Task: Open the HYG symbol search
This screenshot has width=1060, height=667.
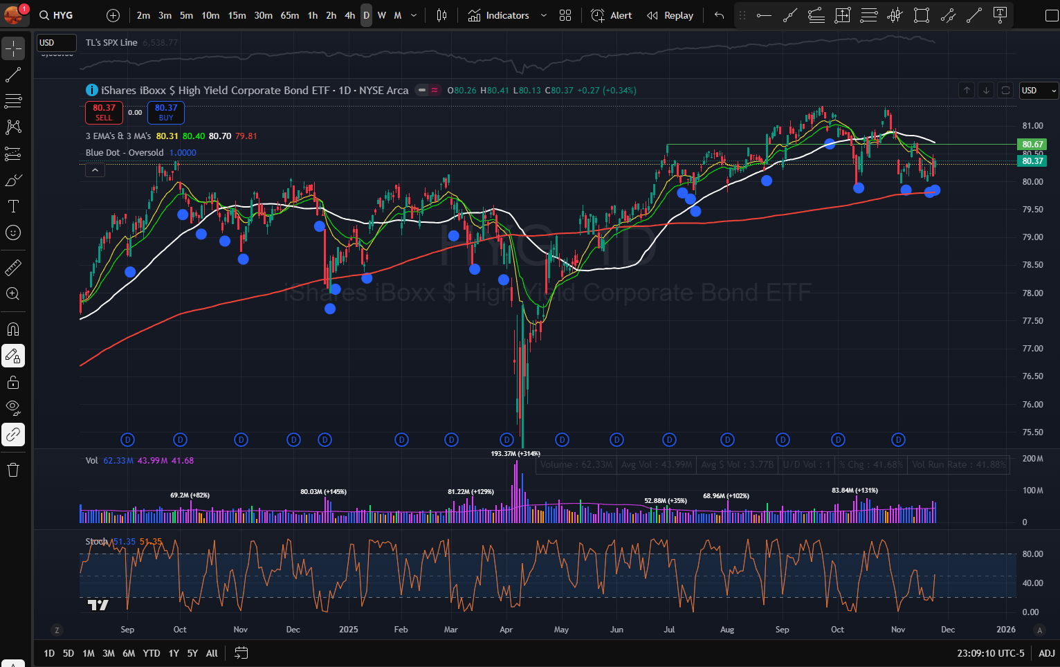Action: (x=57, y=15)
